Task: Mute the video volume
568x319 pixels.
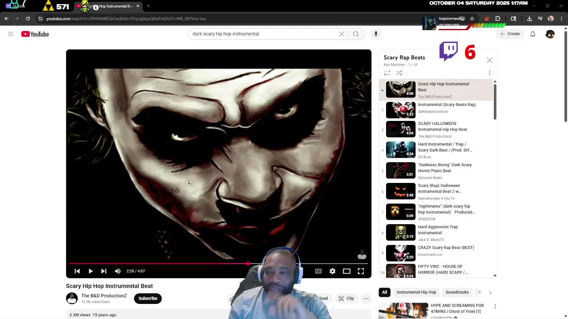Action: tap(118, 271)
